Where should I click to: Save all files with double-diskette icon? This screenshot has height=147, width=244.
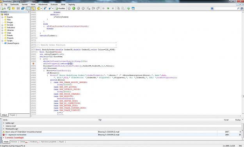pos(23,9)
